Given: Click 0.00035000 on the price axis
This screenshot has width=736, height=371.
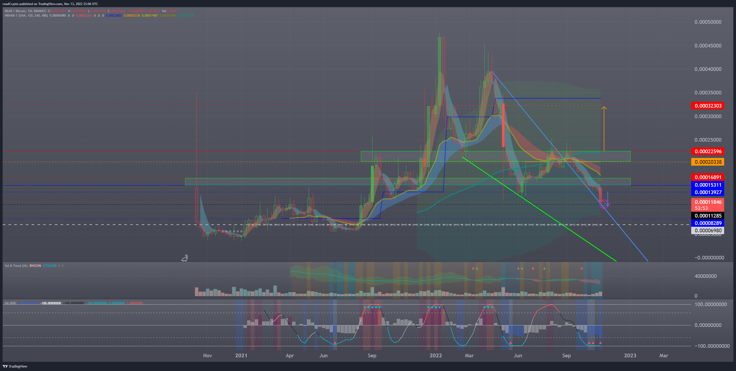Looking at the screenshot, I should click(x=708, y=93).
